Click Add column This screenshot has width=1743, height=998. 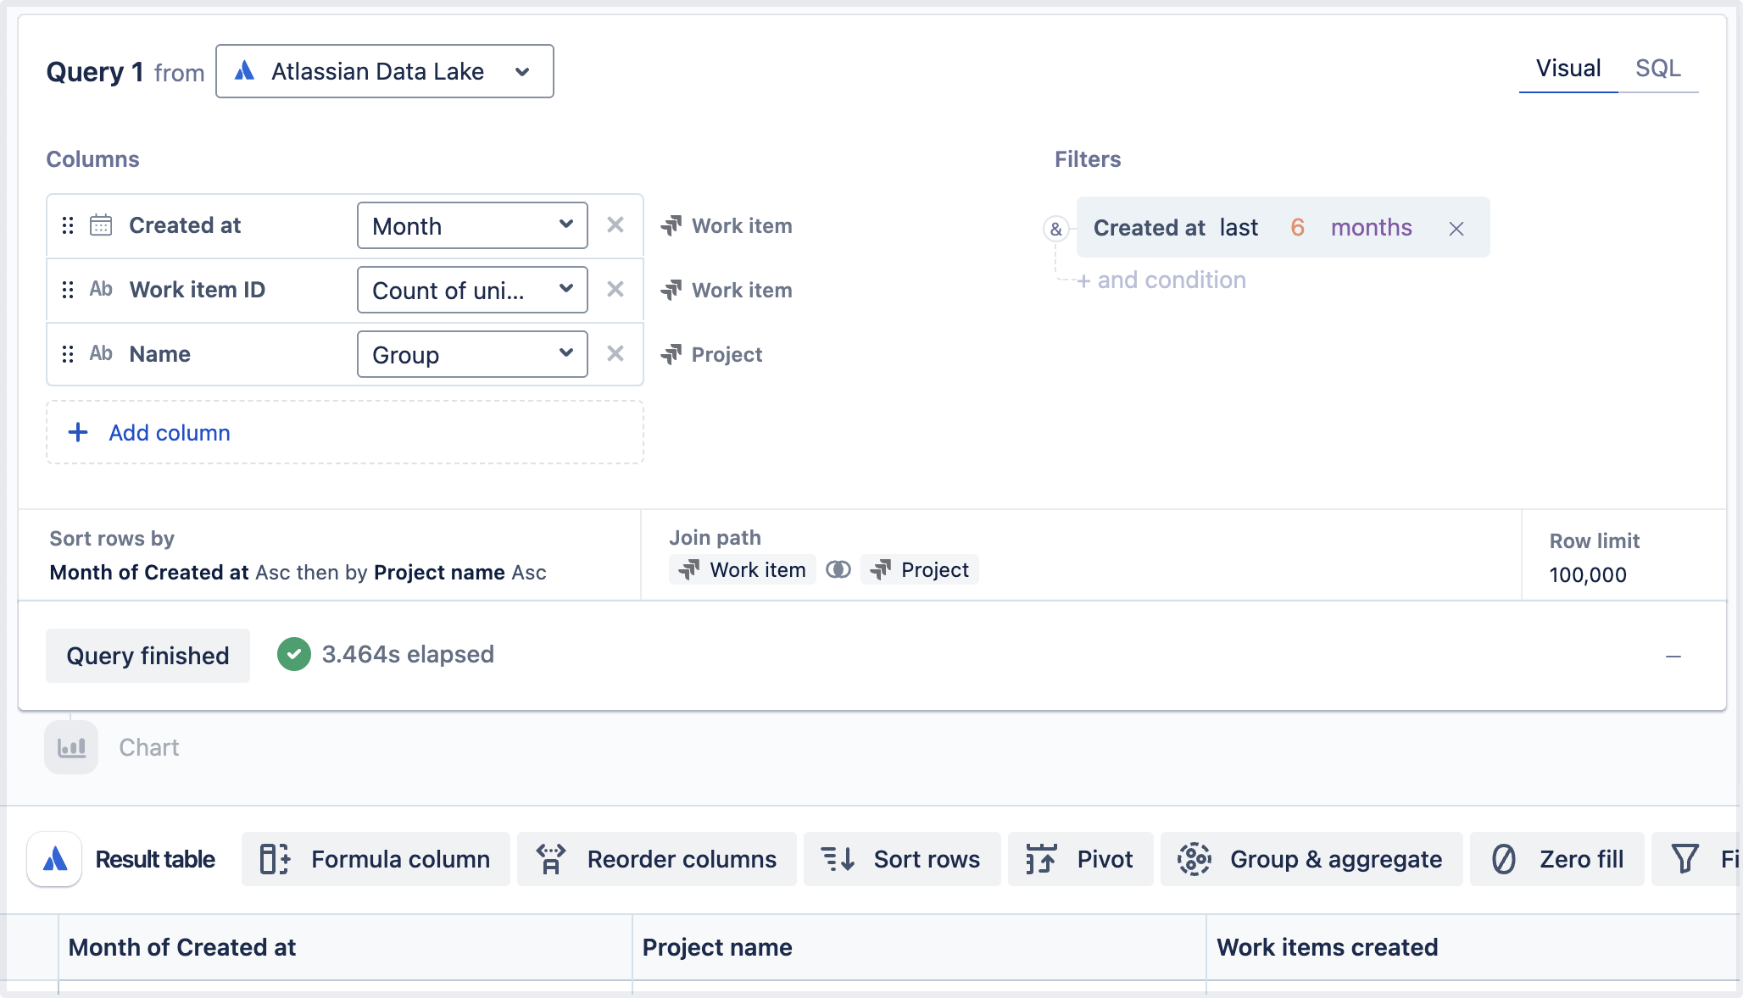[x=345, y=432]
